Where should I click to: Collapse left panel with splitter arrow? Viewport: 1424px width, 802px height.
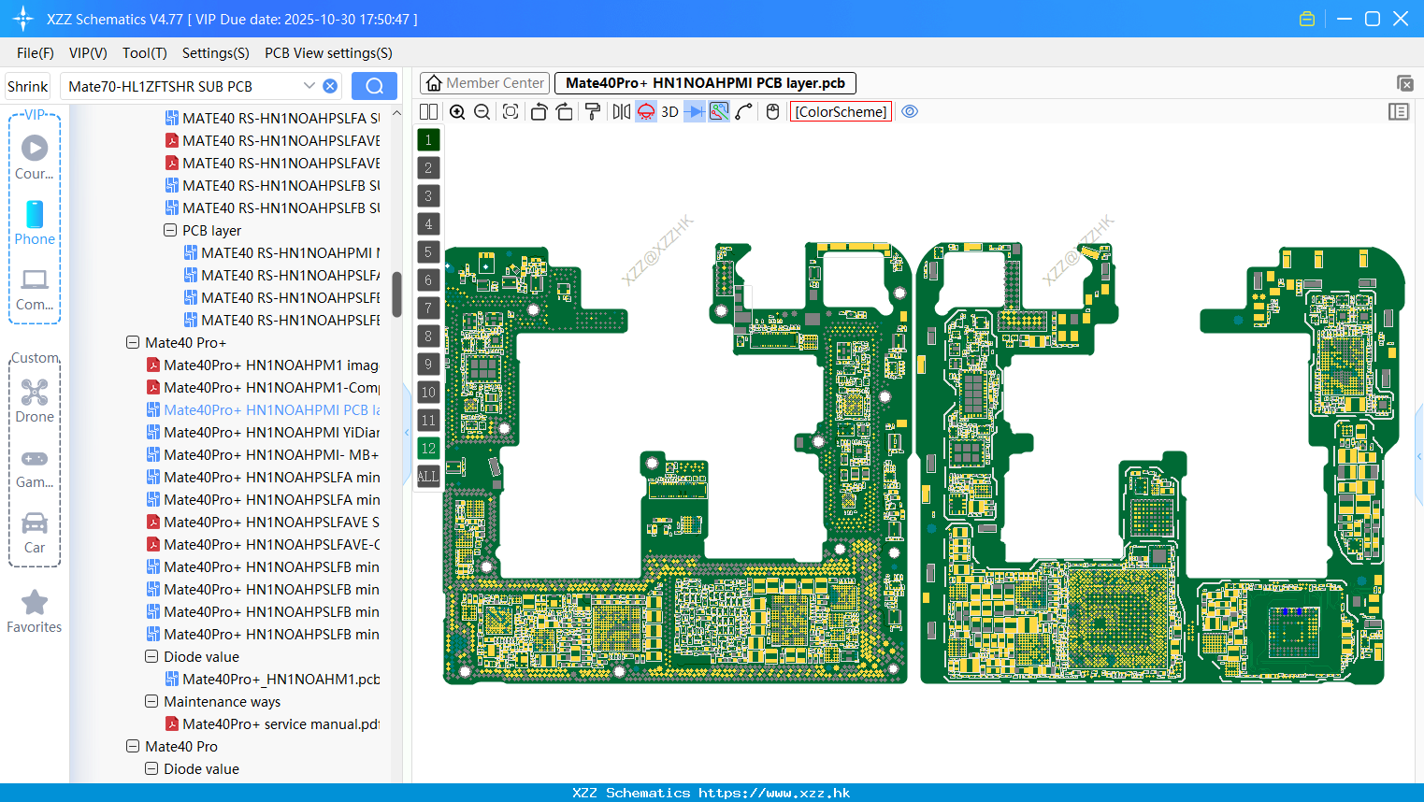pyautogui.click(x=407, y=432)
